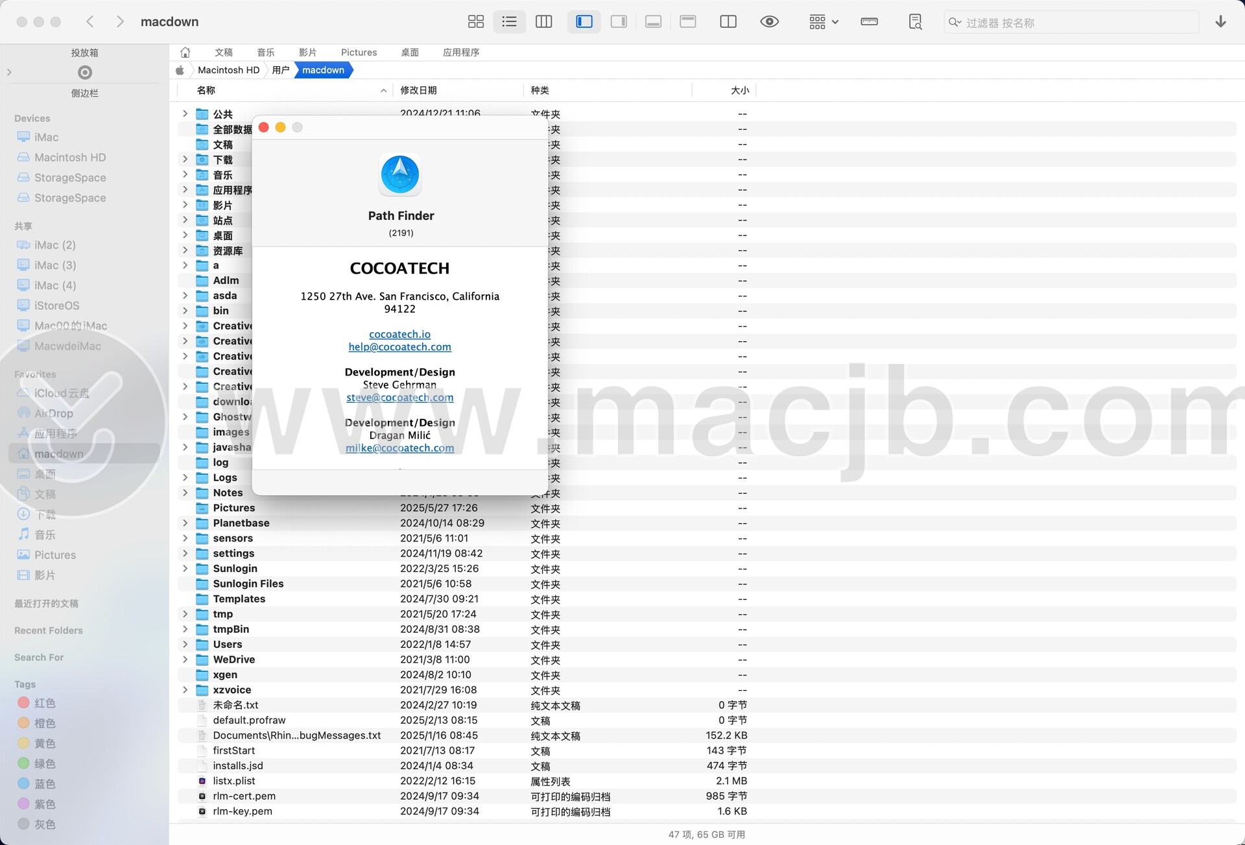
Task: Toggle the right sidebar panel
Action: tap(619, 21)
